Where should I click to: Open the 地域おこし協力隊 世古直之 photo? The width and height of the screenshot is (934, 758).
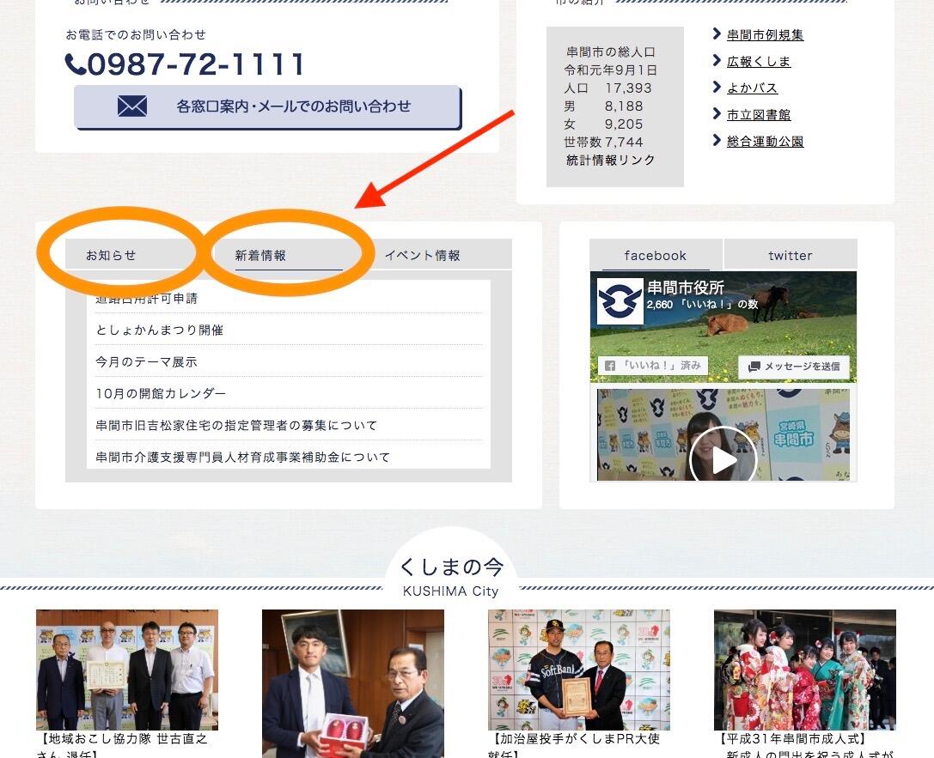127,670
